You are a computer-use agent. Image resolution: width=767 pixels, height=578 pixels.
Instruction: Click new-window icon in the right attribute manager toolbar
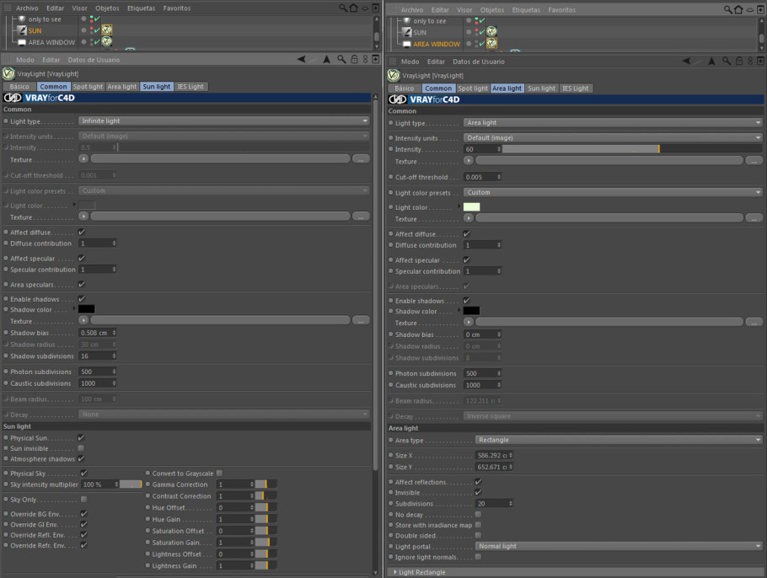[760, 62]
